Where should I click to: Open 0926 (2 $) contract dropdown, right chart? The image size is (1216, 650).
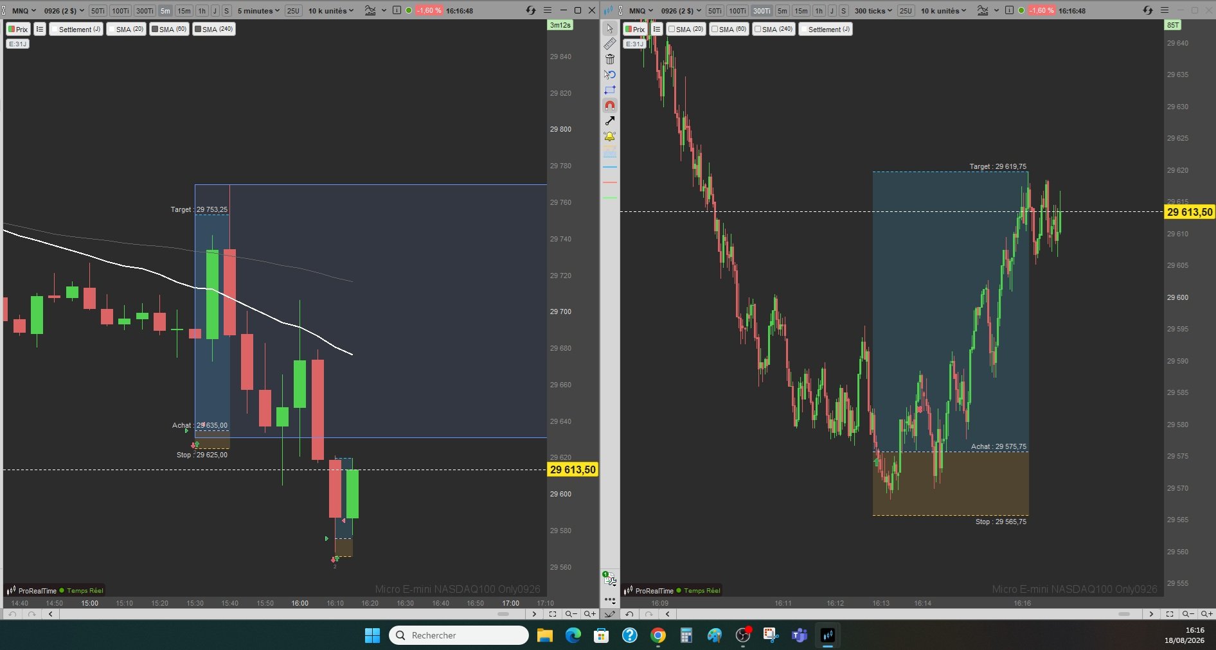pos(681,10)
